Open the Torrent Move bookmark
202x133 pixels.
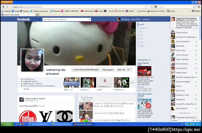[140, 11]
